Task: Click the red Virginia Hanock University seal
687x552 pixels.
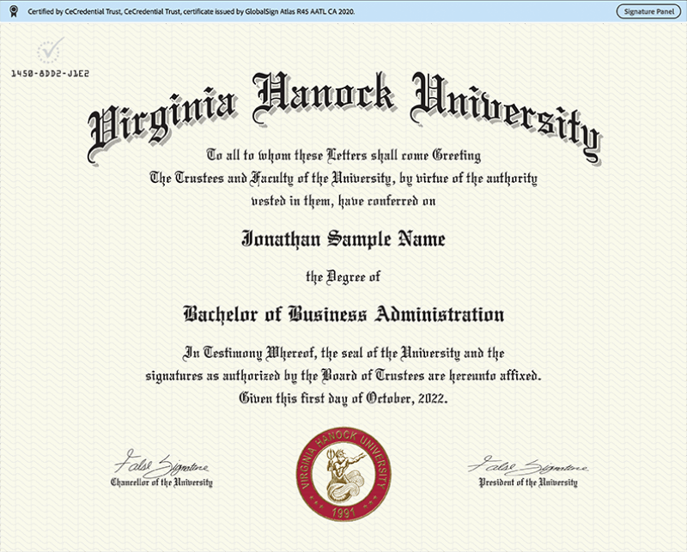Action: pyautogui.click(x=343, y=475)
